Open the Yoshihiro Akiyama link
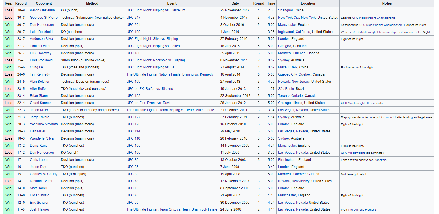This screenshot has width=439, height=214. 44,124
